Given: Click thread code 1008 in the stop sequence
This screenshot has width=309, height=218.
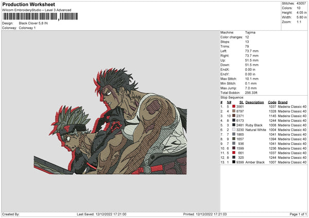Looking at the screenshot, I should pos(272,125).
